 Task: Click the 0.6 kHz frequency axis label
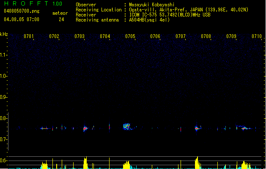click(3, 161)
